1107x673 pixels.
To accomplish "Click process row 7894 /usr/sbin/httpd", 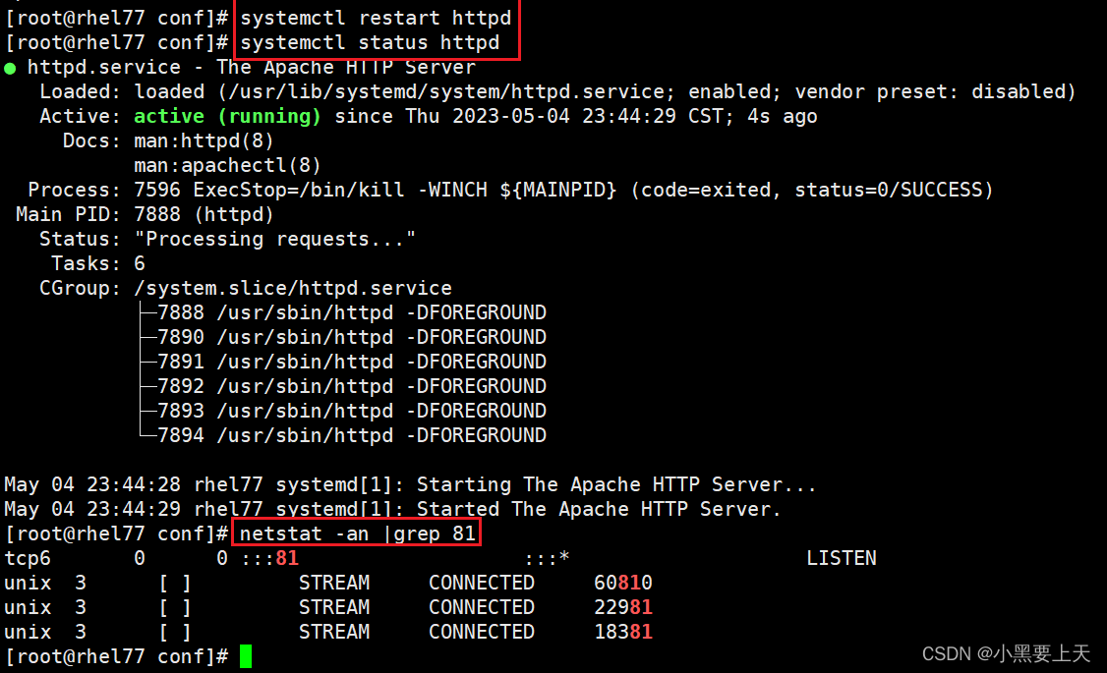I will [352, 435].
